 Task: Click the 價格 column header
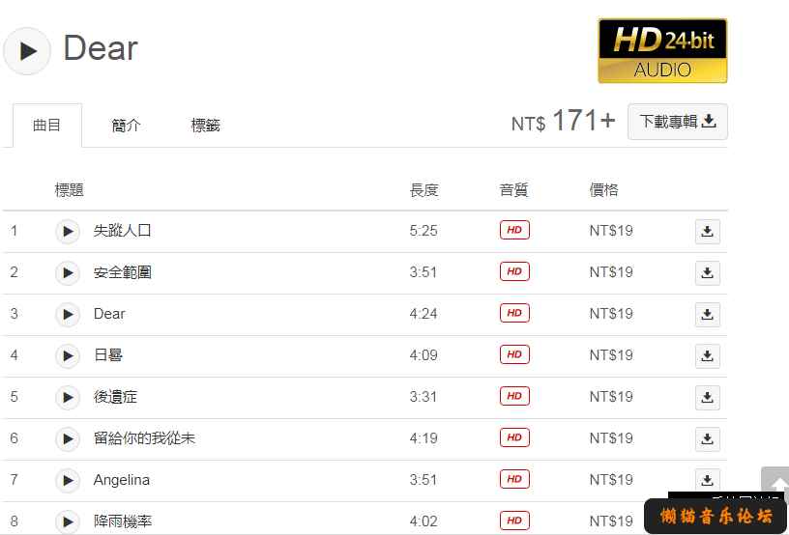coord(603,190)
